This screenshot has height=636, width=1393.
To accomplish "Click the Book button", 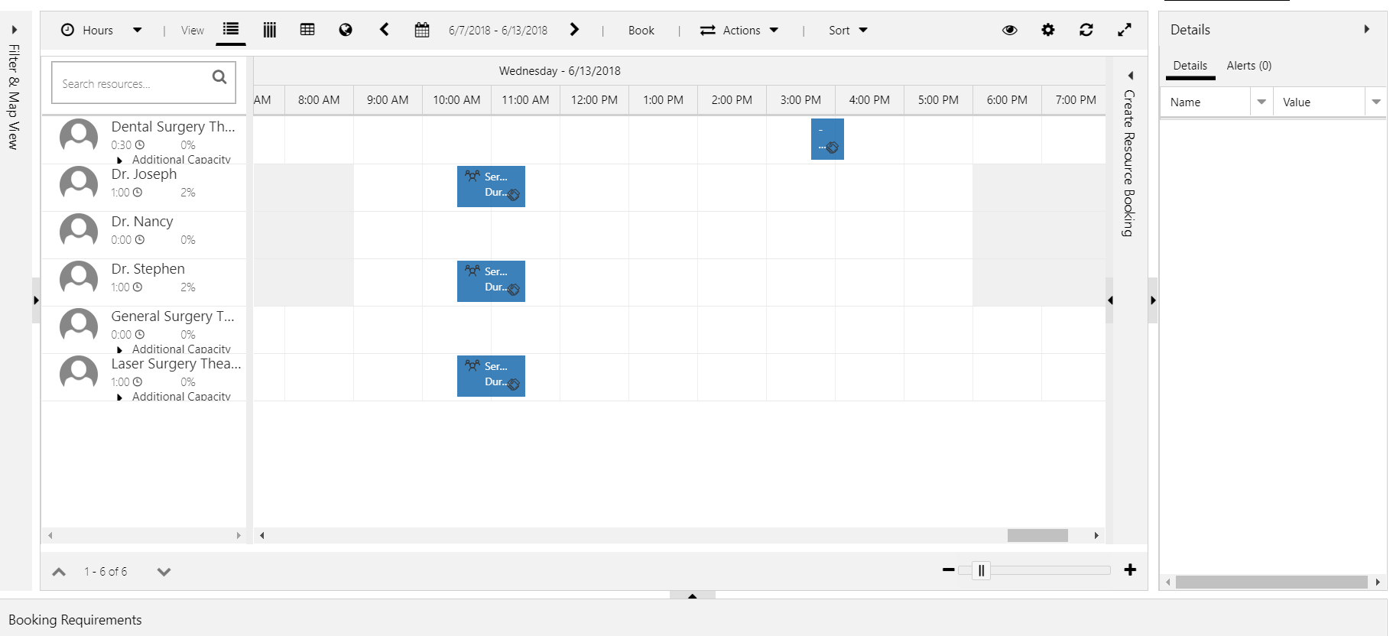I will [x=641, y=31].
